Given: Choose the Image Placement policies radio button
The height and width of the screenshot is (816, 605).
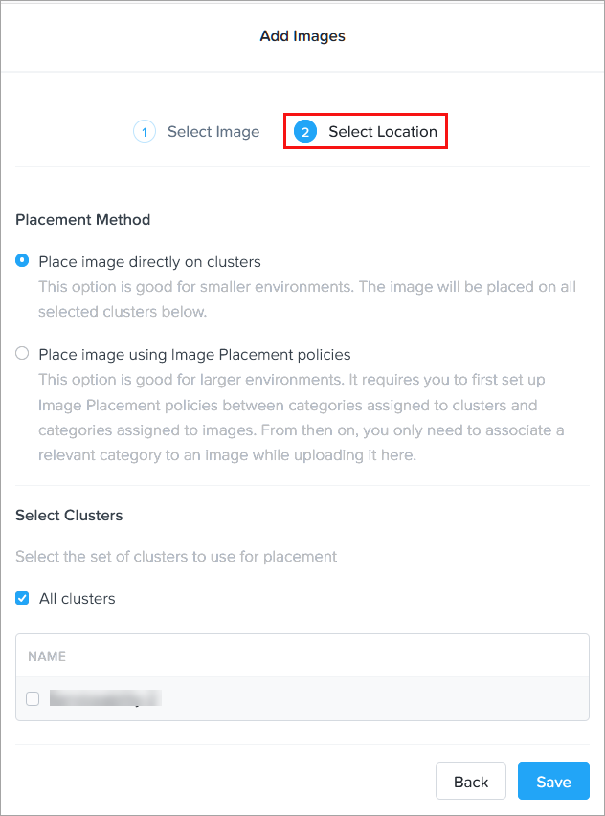Looking at the screenshot, I should click(23, 354).
